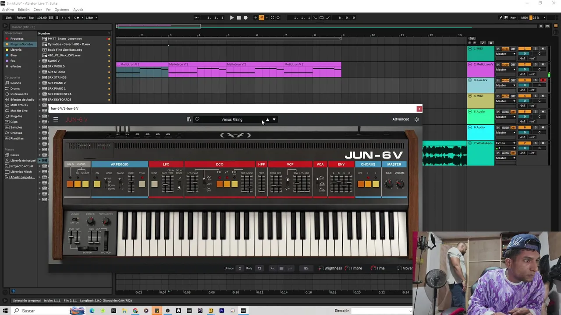561x315 pixels.
Task: Toggle the Key map mode switch
Action: 513,17
